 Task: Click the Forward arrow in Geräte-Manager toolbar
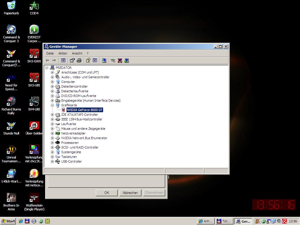click(x=54, y=60)
